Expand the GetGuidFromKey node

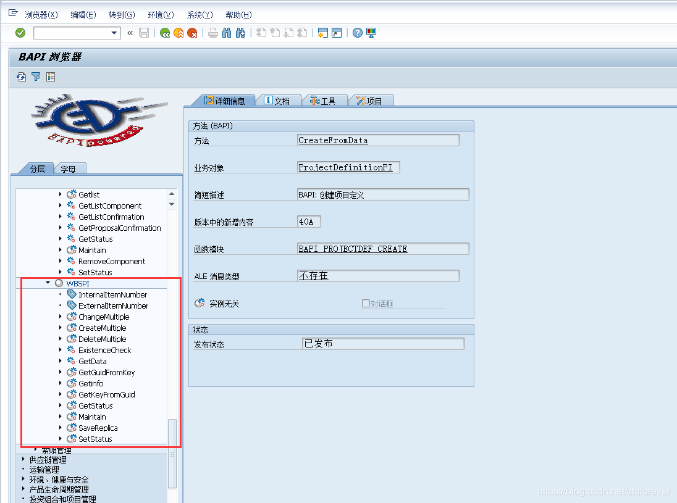coord(60,372)
